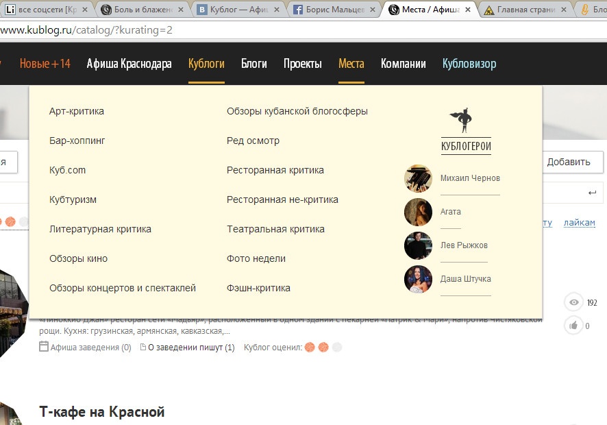The image size is (607, 425).
Task: Open blogger 'Даша Штучка' name link
Action: [465, 279]
